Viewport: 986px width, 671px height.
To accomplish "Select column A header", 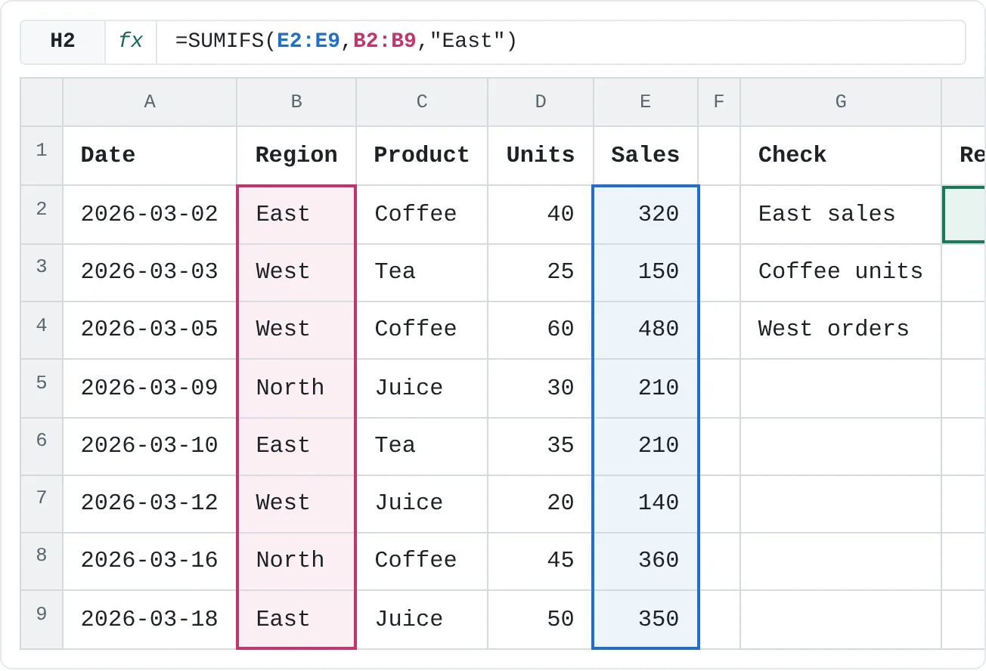I will pos(150,102).
